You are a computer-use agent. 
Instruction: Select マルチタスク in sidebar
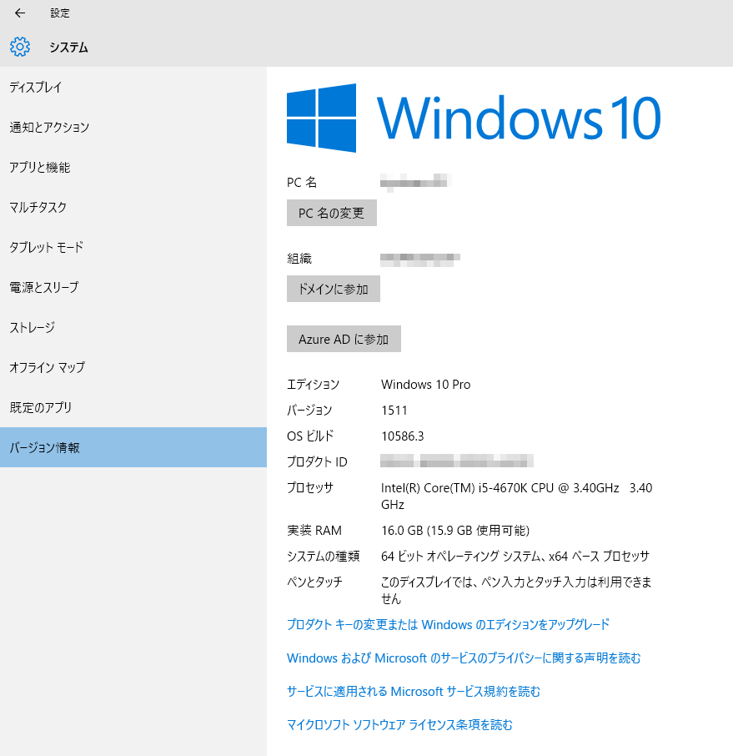133,207
